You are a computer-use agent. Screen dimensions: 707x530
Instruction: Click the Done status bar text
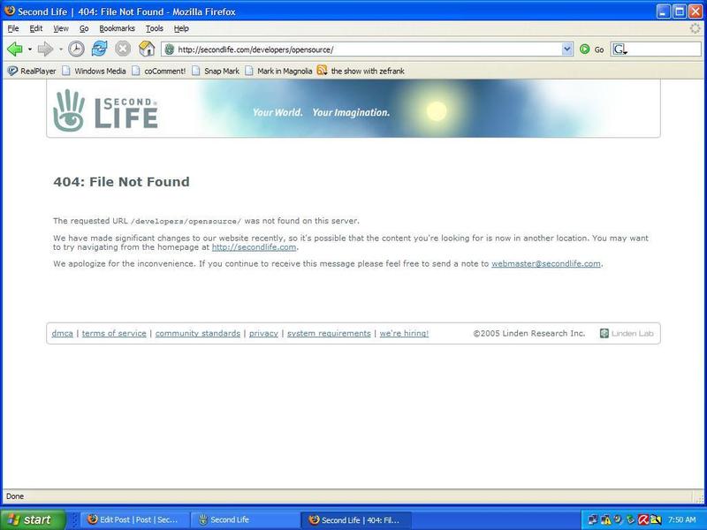[15, 496]
